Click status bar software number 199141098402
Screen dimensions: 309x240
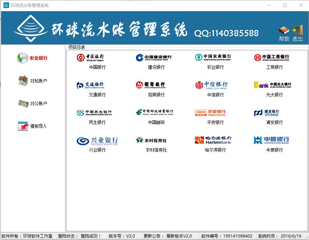[238, 236]
